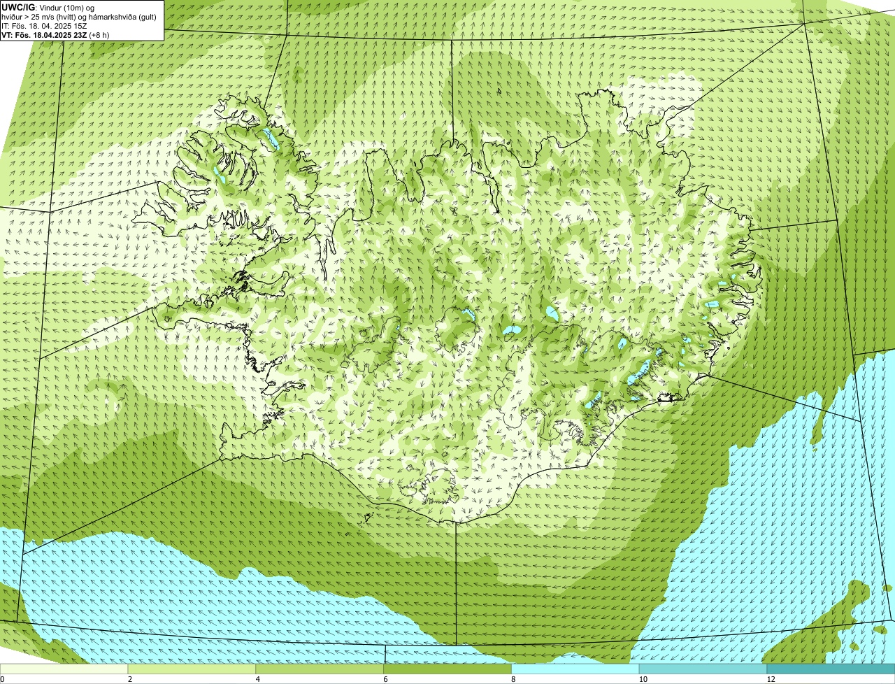Click the 10–12 turquoise color bar segment
Screen dimensions: 895x684
pos(703,669)
